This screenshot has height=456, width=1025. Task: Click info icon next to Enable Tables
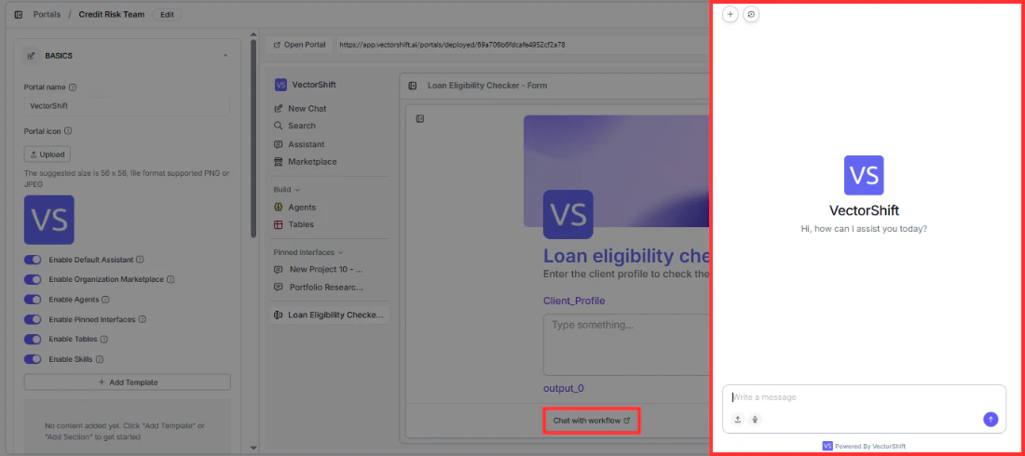coord(103,339)
